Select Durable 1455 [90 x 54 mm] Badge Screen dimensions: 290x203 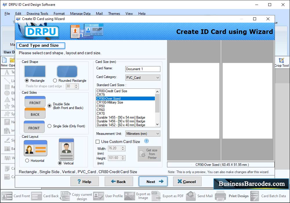(x=125, y=117)
